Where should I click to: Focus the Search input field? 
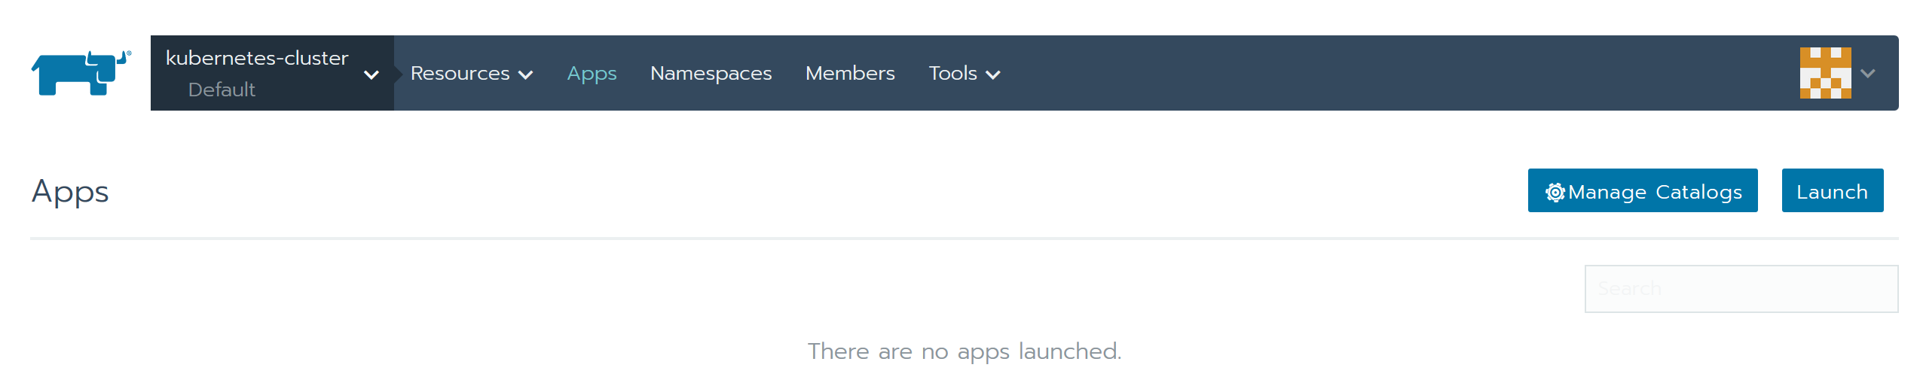coord(1741,289)
